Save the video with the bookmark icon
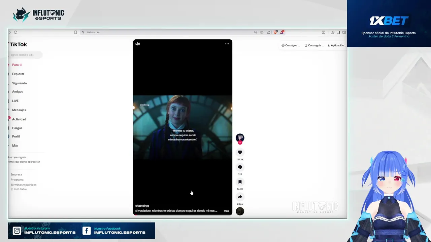431x242 pixels. (240, 182)
